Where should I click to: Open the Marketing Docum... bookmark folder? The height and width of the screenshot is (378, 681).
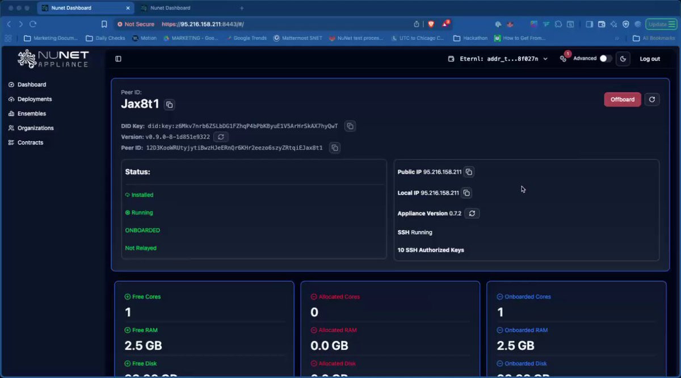51,39
